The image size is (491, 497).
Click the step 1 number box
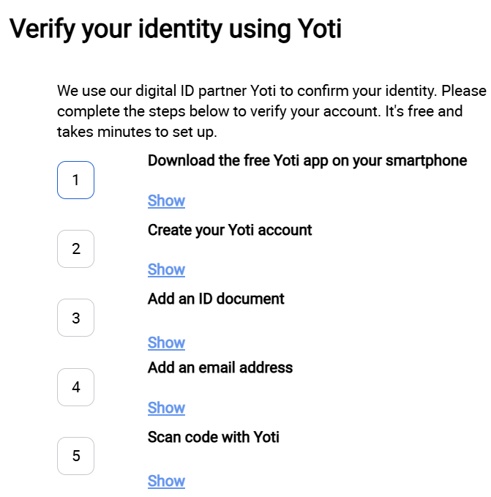75,180
